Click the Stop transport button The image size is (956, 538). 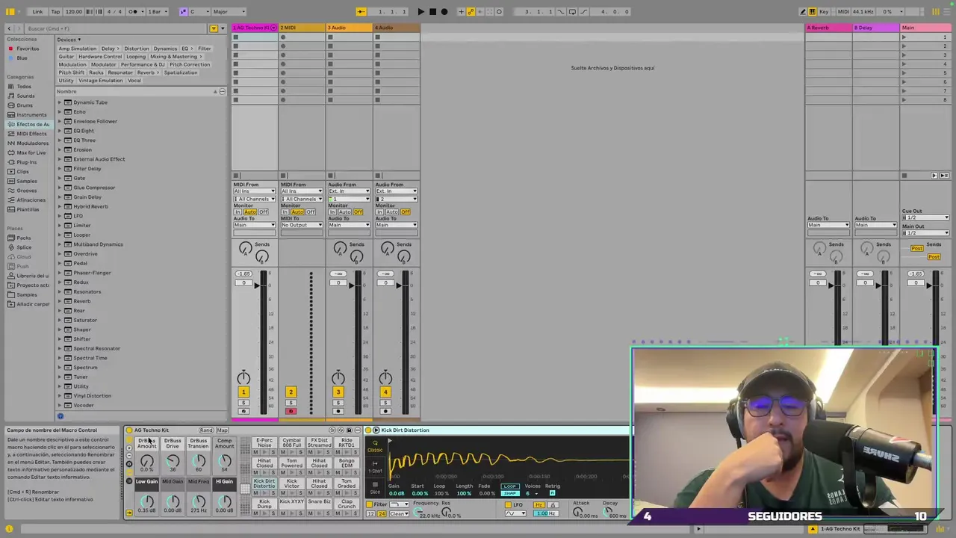(x=432, y=11)
